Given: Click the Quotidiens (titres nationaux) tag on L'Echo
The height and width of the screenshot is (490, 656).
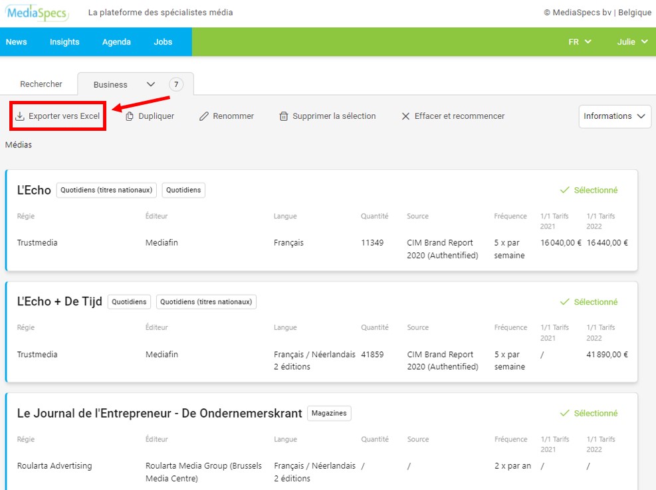Looking at the screenshot, I should pyautogui.click(x=106, y=191).
